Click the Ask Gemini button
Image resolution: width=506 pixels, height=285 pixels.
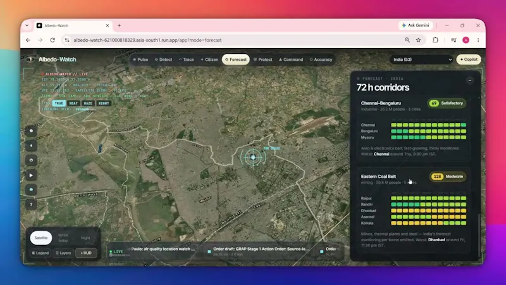pyautogui.click(x=416, y=25)
